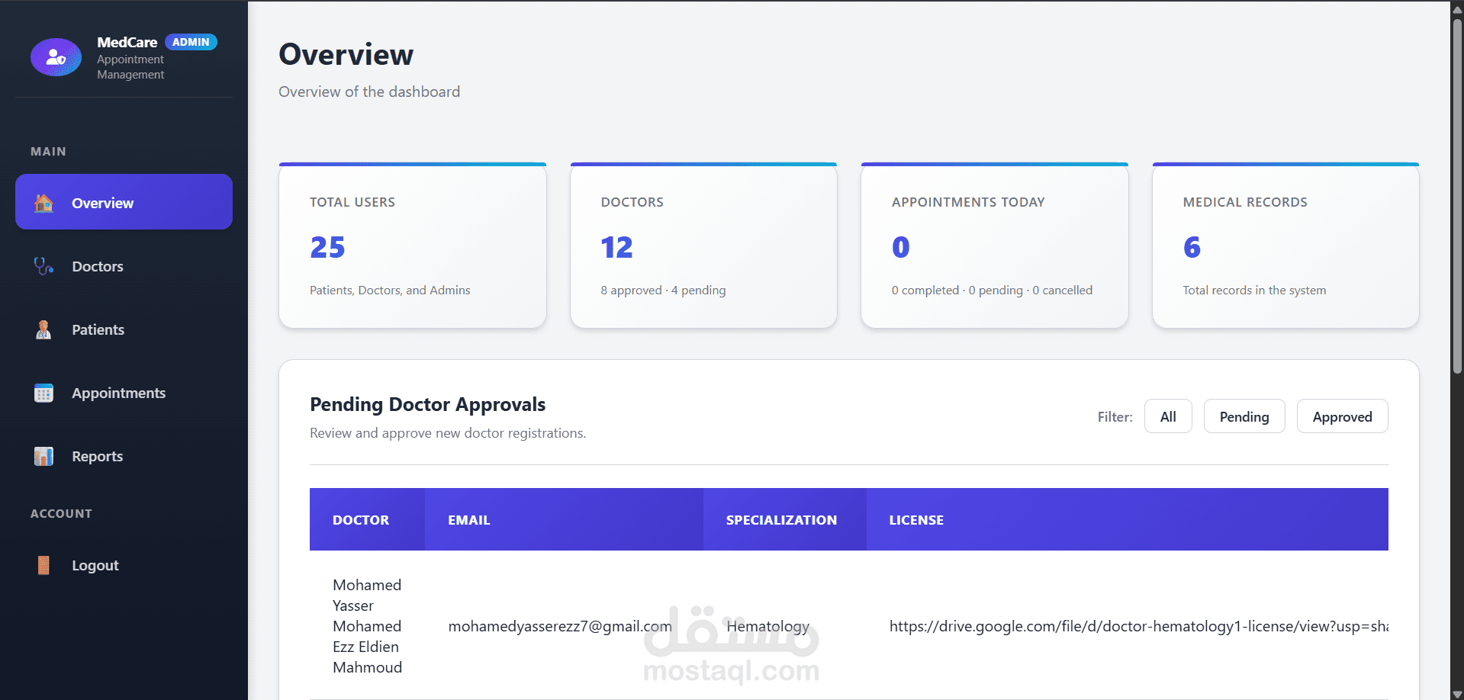Open the Overview home icon in sidebar
Image resolution: width=1464 pixels, height=700 pixels.
point(43,203)
